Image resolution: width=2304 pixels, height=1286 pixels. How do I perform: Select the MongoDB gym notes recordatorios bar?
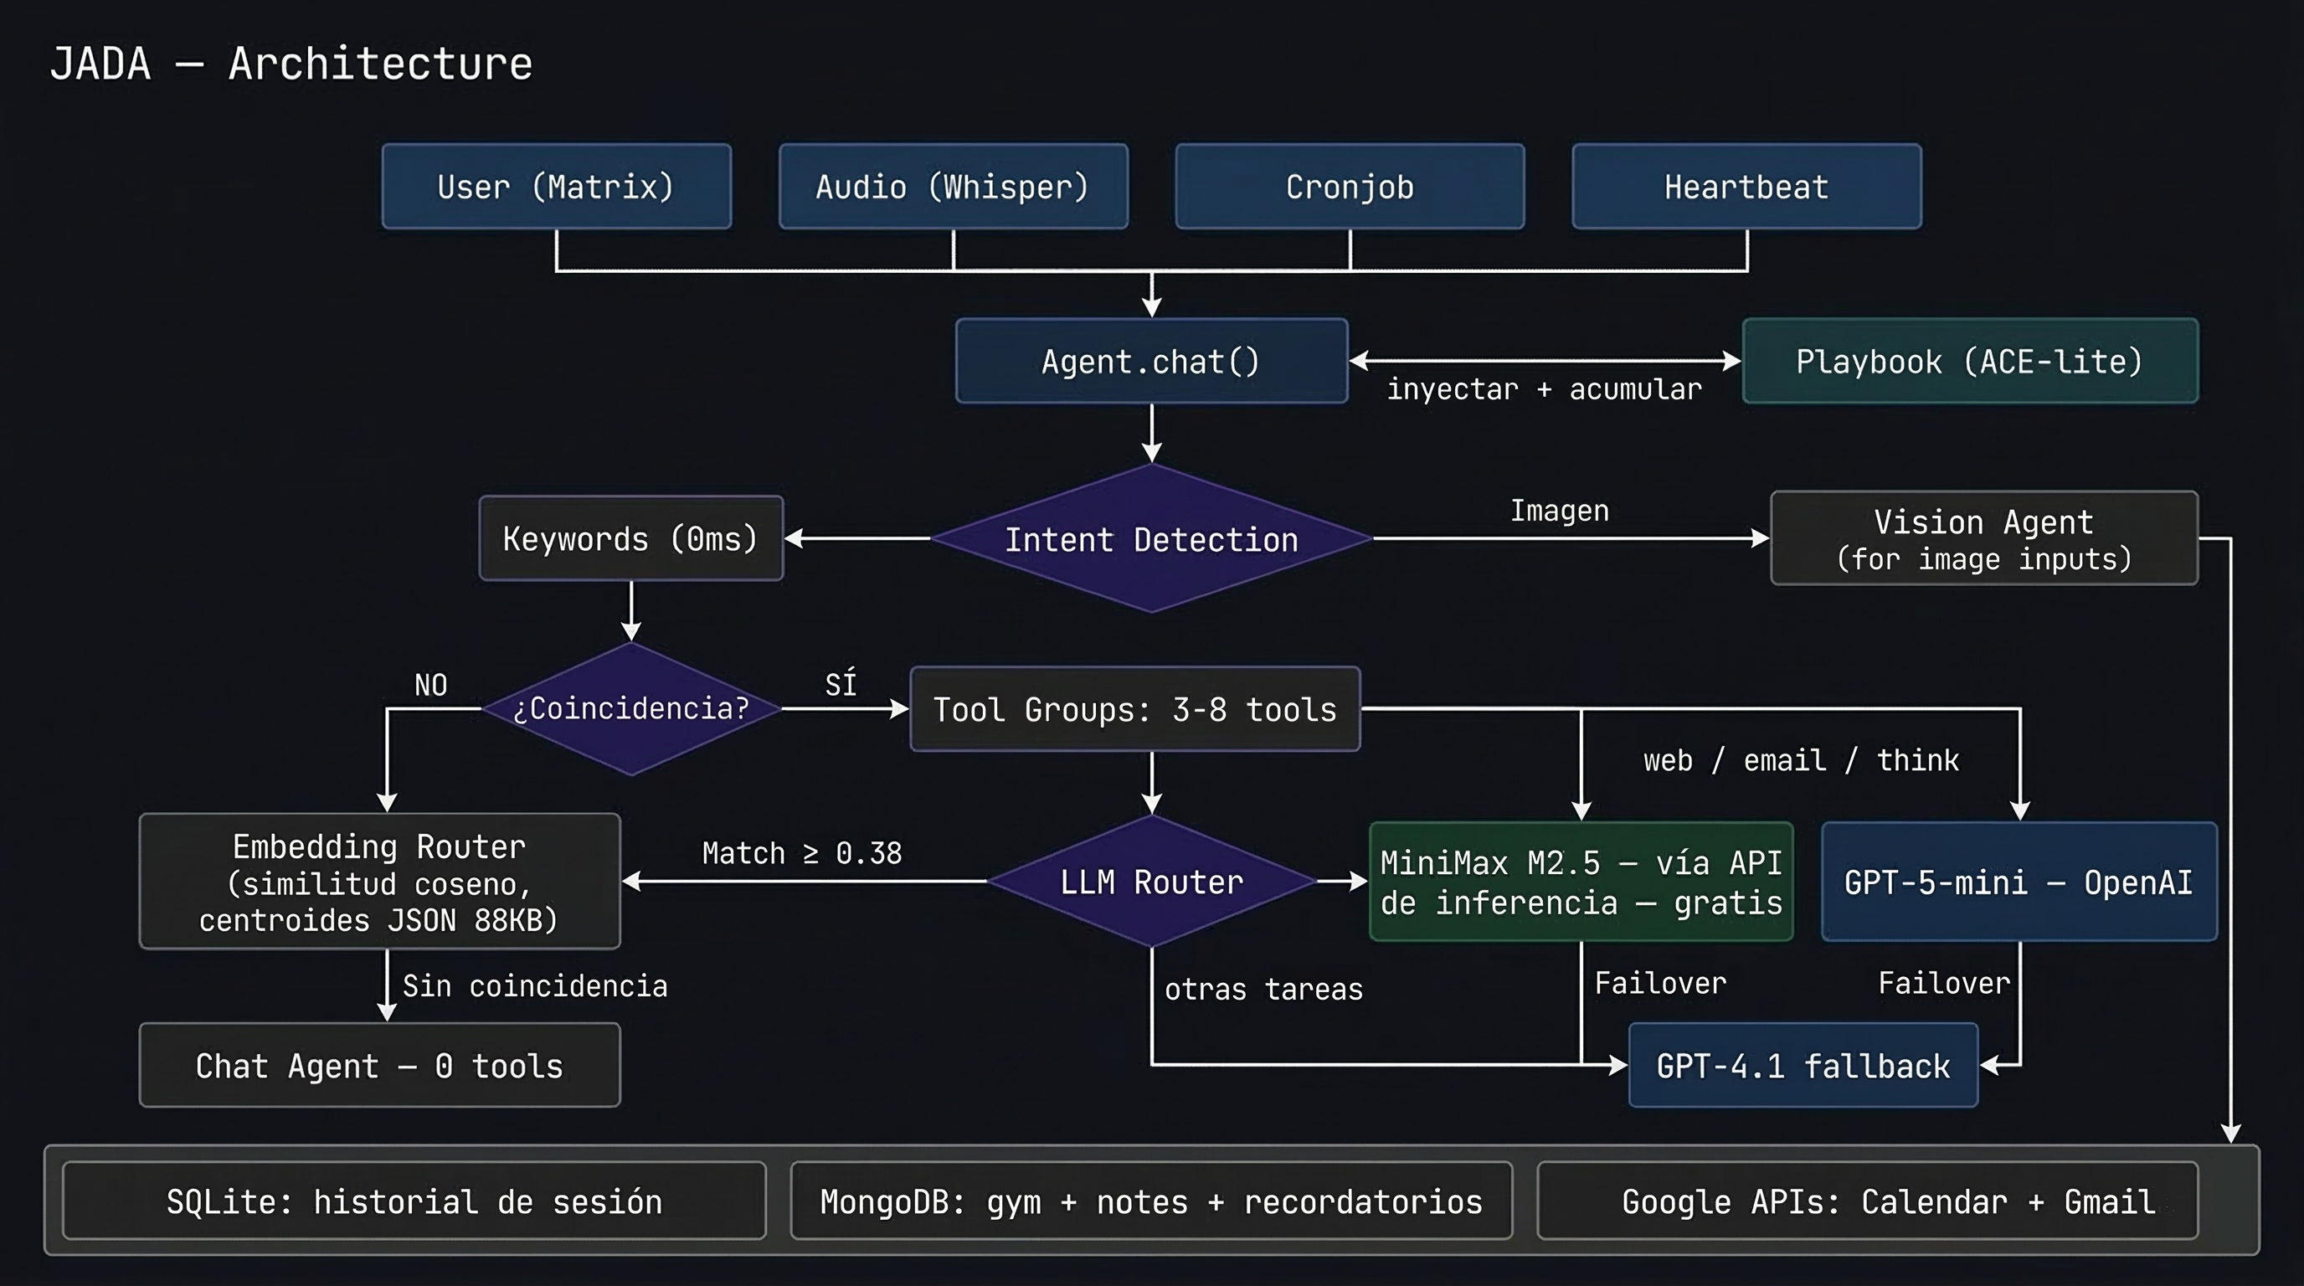[x=1151, y=1201]
